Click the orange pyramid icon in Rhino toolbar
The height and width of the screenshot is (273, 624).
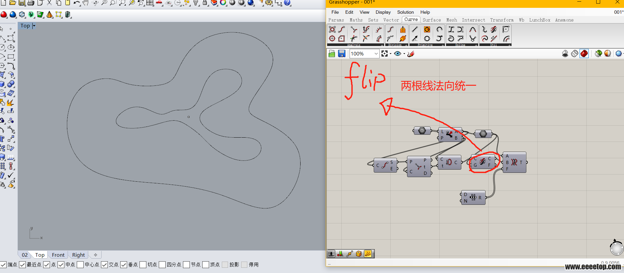[x=49, y=14]
